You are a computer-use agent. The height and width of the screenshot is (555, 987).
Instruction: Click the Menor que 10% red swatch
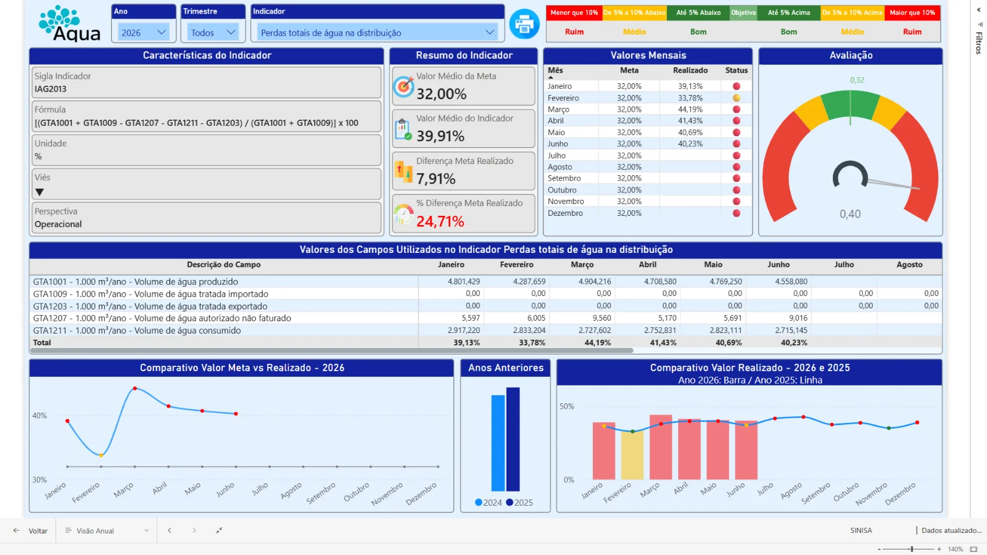[574, 12]
